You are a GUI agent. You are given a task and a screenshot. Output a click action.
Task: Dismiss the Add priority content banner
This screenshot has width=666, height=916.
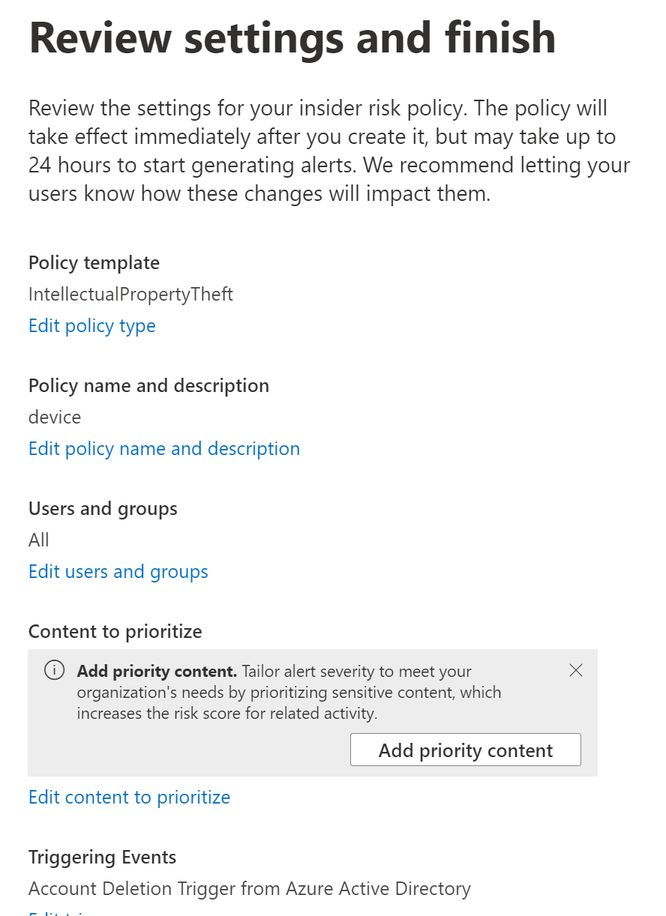tap(576, 671)
